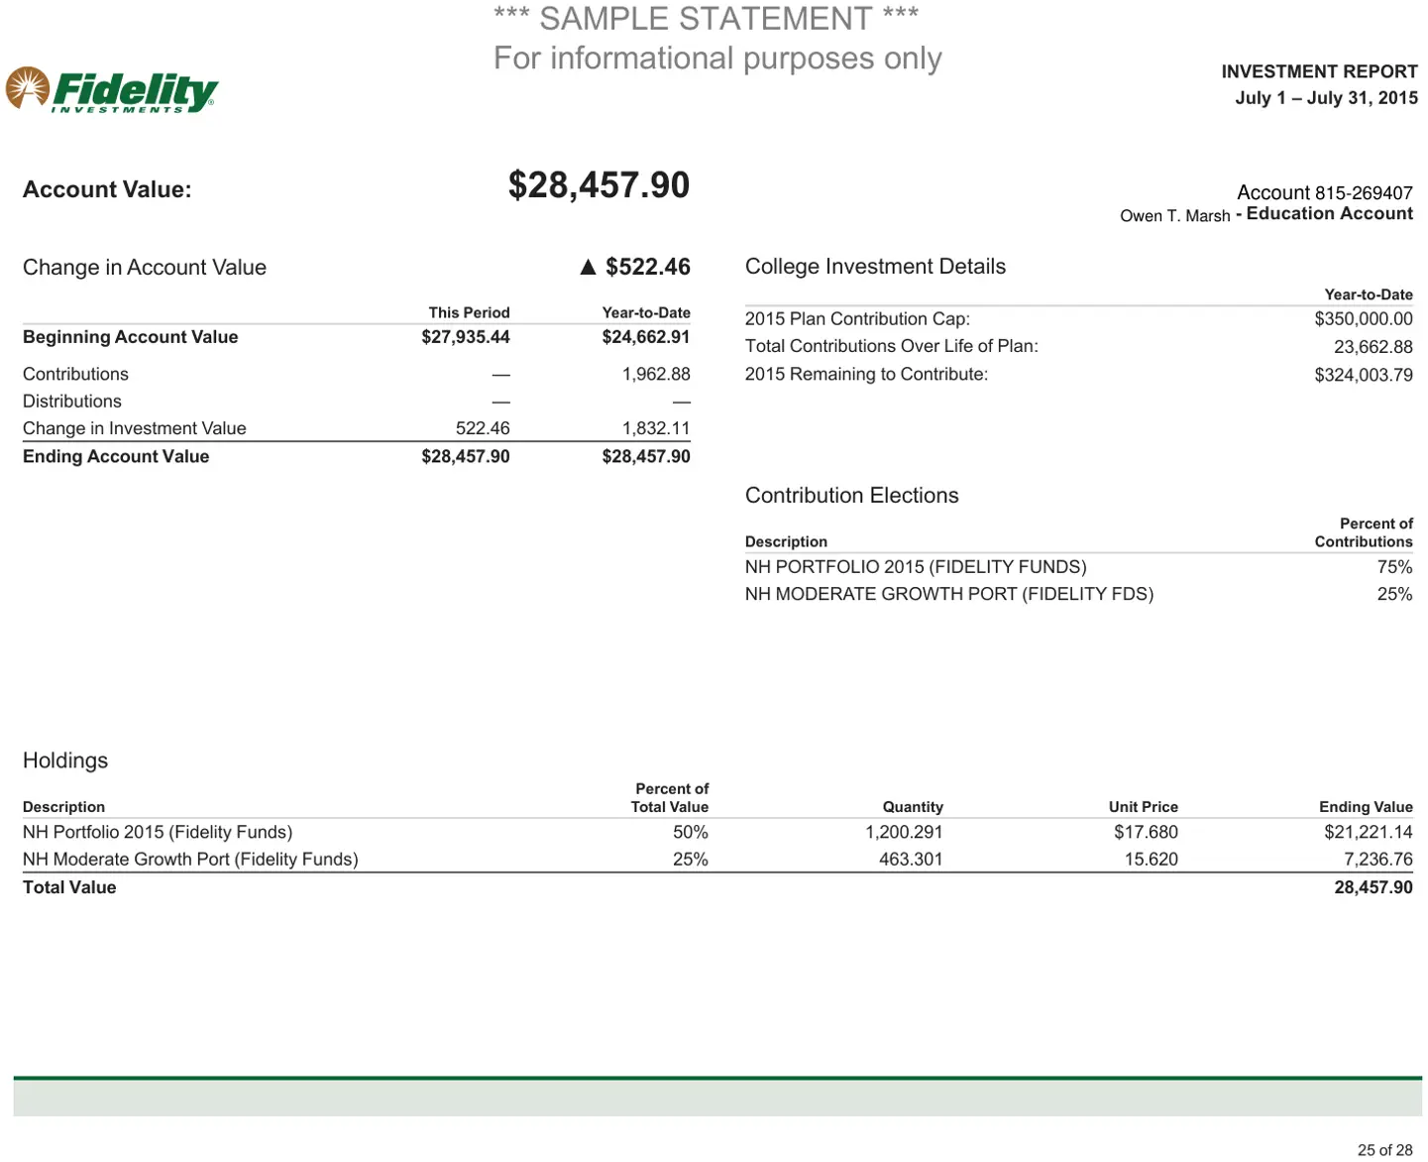
Task: Click the "Change in Account Value" heading
Action: point(145,268)
